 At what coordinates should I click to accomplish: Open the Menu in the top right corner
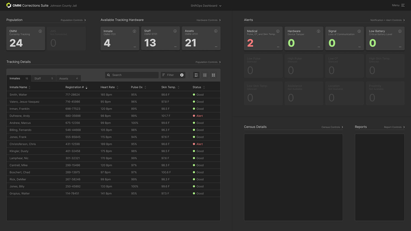click(x=398, y=5)
